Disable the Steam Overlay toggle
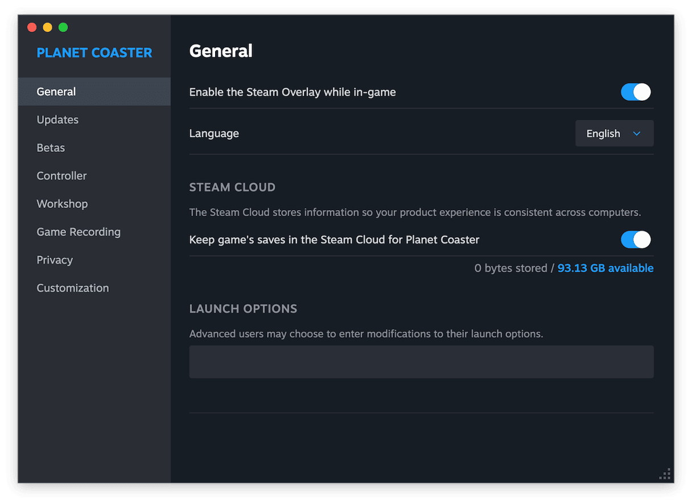 [x=635, y=92]
